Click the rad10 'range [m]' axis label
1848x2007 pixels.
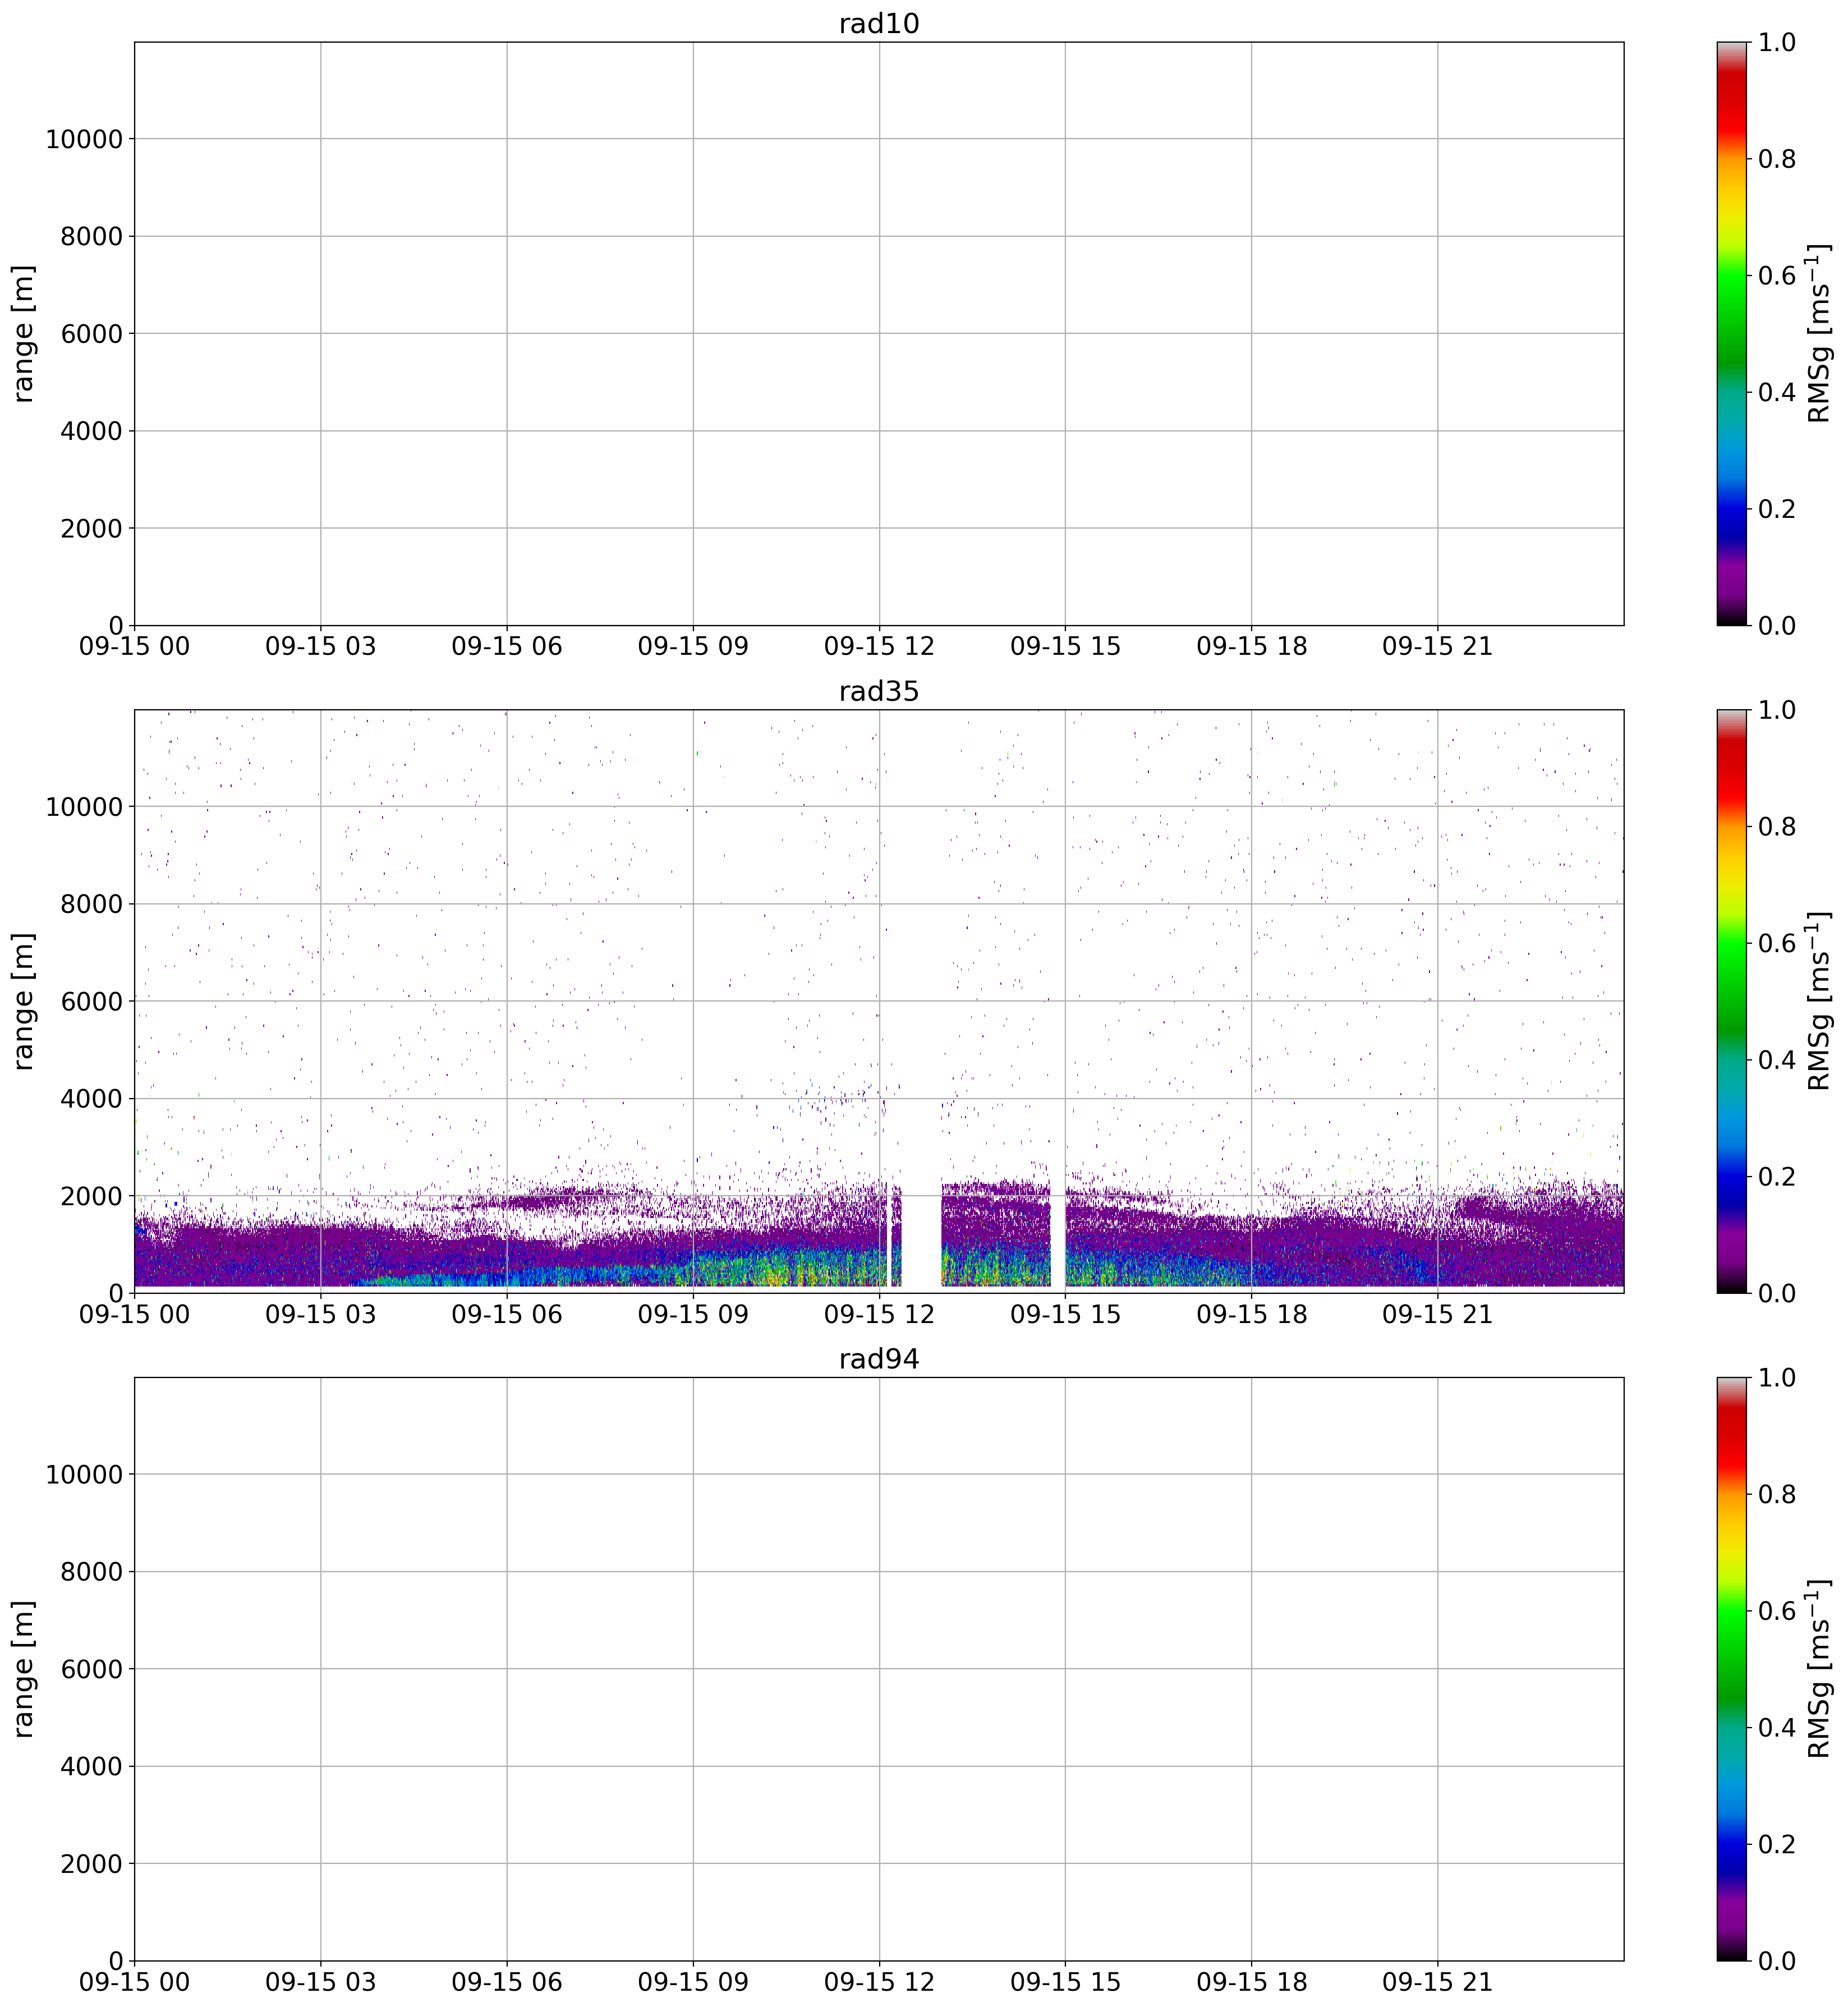24,333
